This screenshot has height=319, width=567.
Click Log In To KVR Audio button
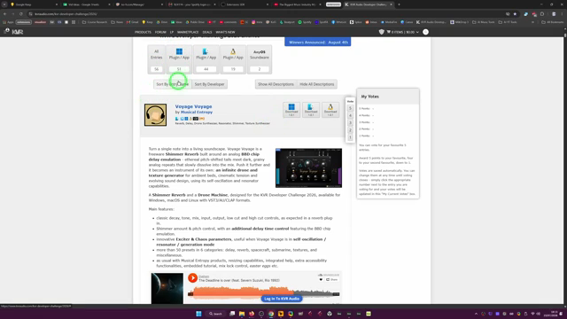coord(282,299)
